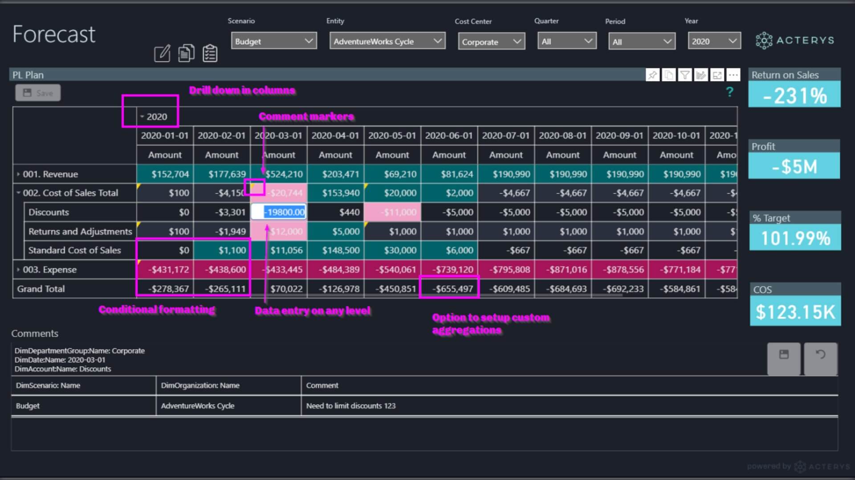Screen dimensions: 855x480
Task: Click the Returns and Adjustments cell -$12,000
Action: tap(279, 231)
